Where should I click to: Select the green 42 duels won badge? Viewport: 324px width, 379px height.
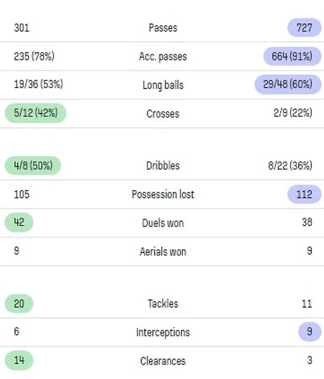(19, 223)
